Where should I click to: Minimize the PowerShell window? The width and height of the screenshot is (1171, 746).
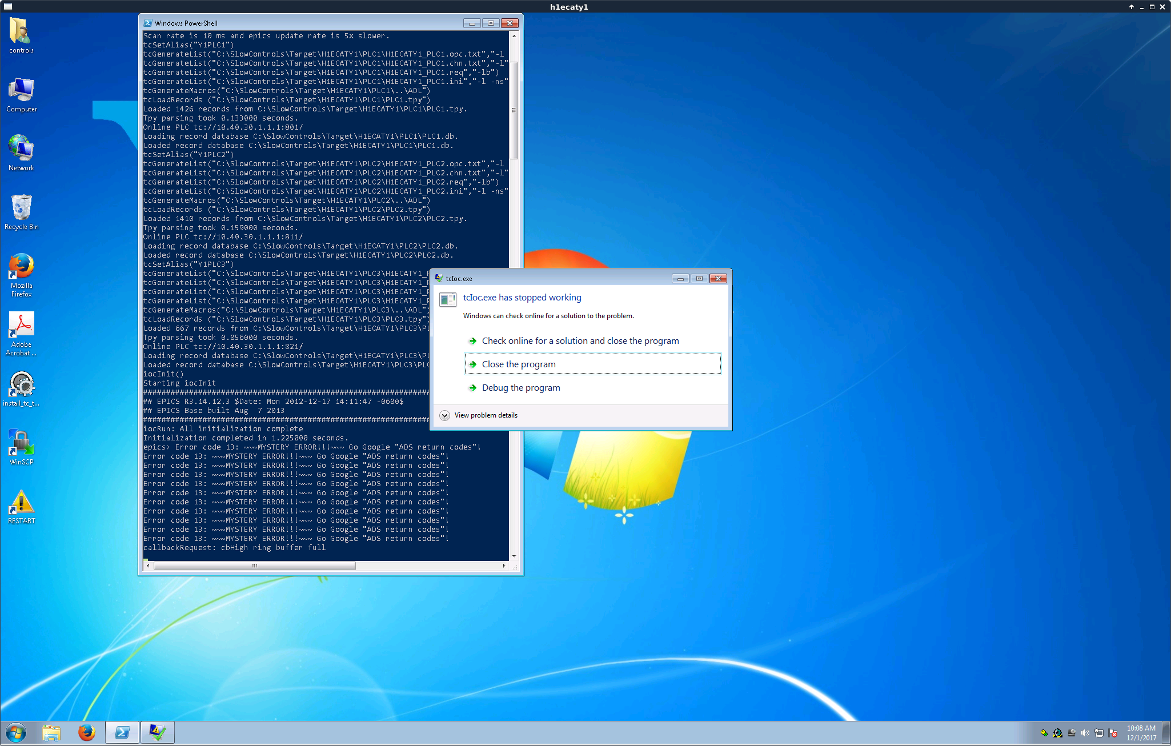click(472, 23)
